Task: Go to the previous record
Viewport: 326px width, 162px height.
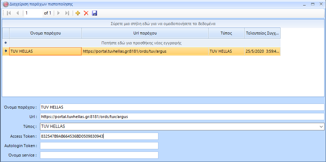Action: tap(17, 13)
